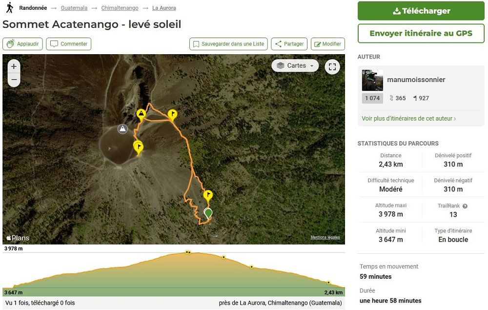Open the La Aurora breadcrumb link

[164, 8]
